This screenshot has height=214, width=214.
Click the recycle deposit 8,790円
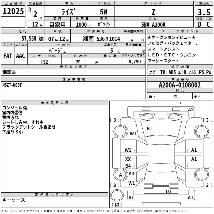pyautogui.click(x=137, y=62)
